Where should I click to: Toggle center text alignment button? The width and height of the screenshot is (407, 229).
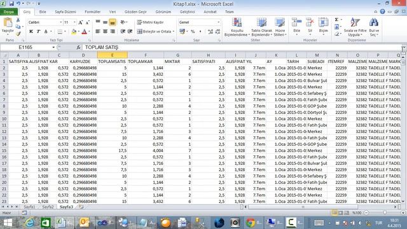click(105, 31)
